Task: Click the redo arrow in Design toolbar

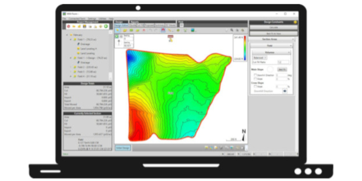Action: click(156, 30)
